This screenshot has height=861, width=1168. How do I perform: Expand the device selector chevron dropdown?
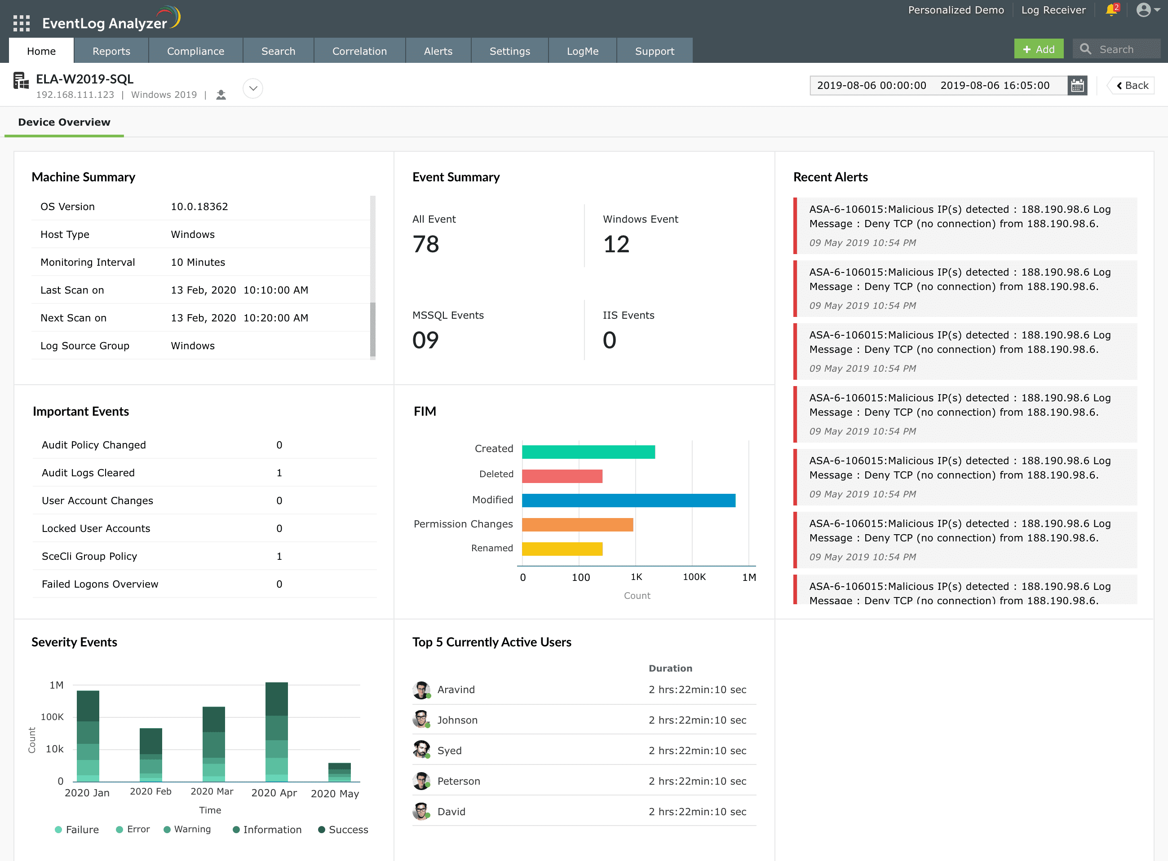[x=253, y=88]
